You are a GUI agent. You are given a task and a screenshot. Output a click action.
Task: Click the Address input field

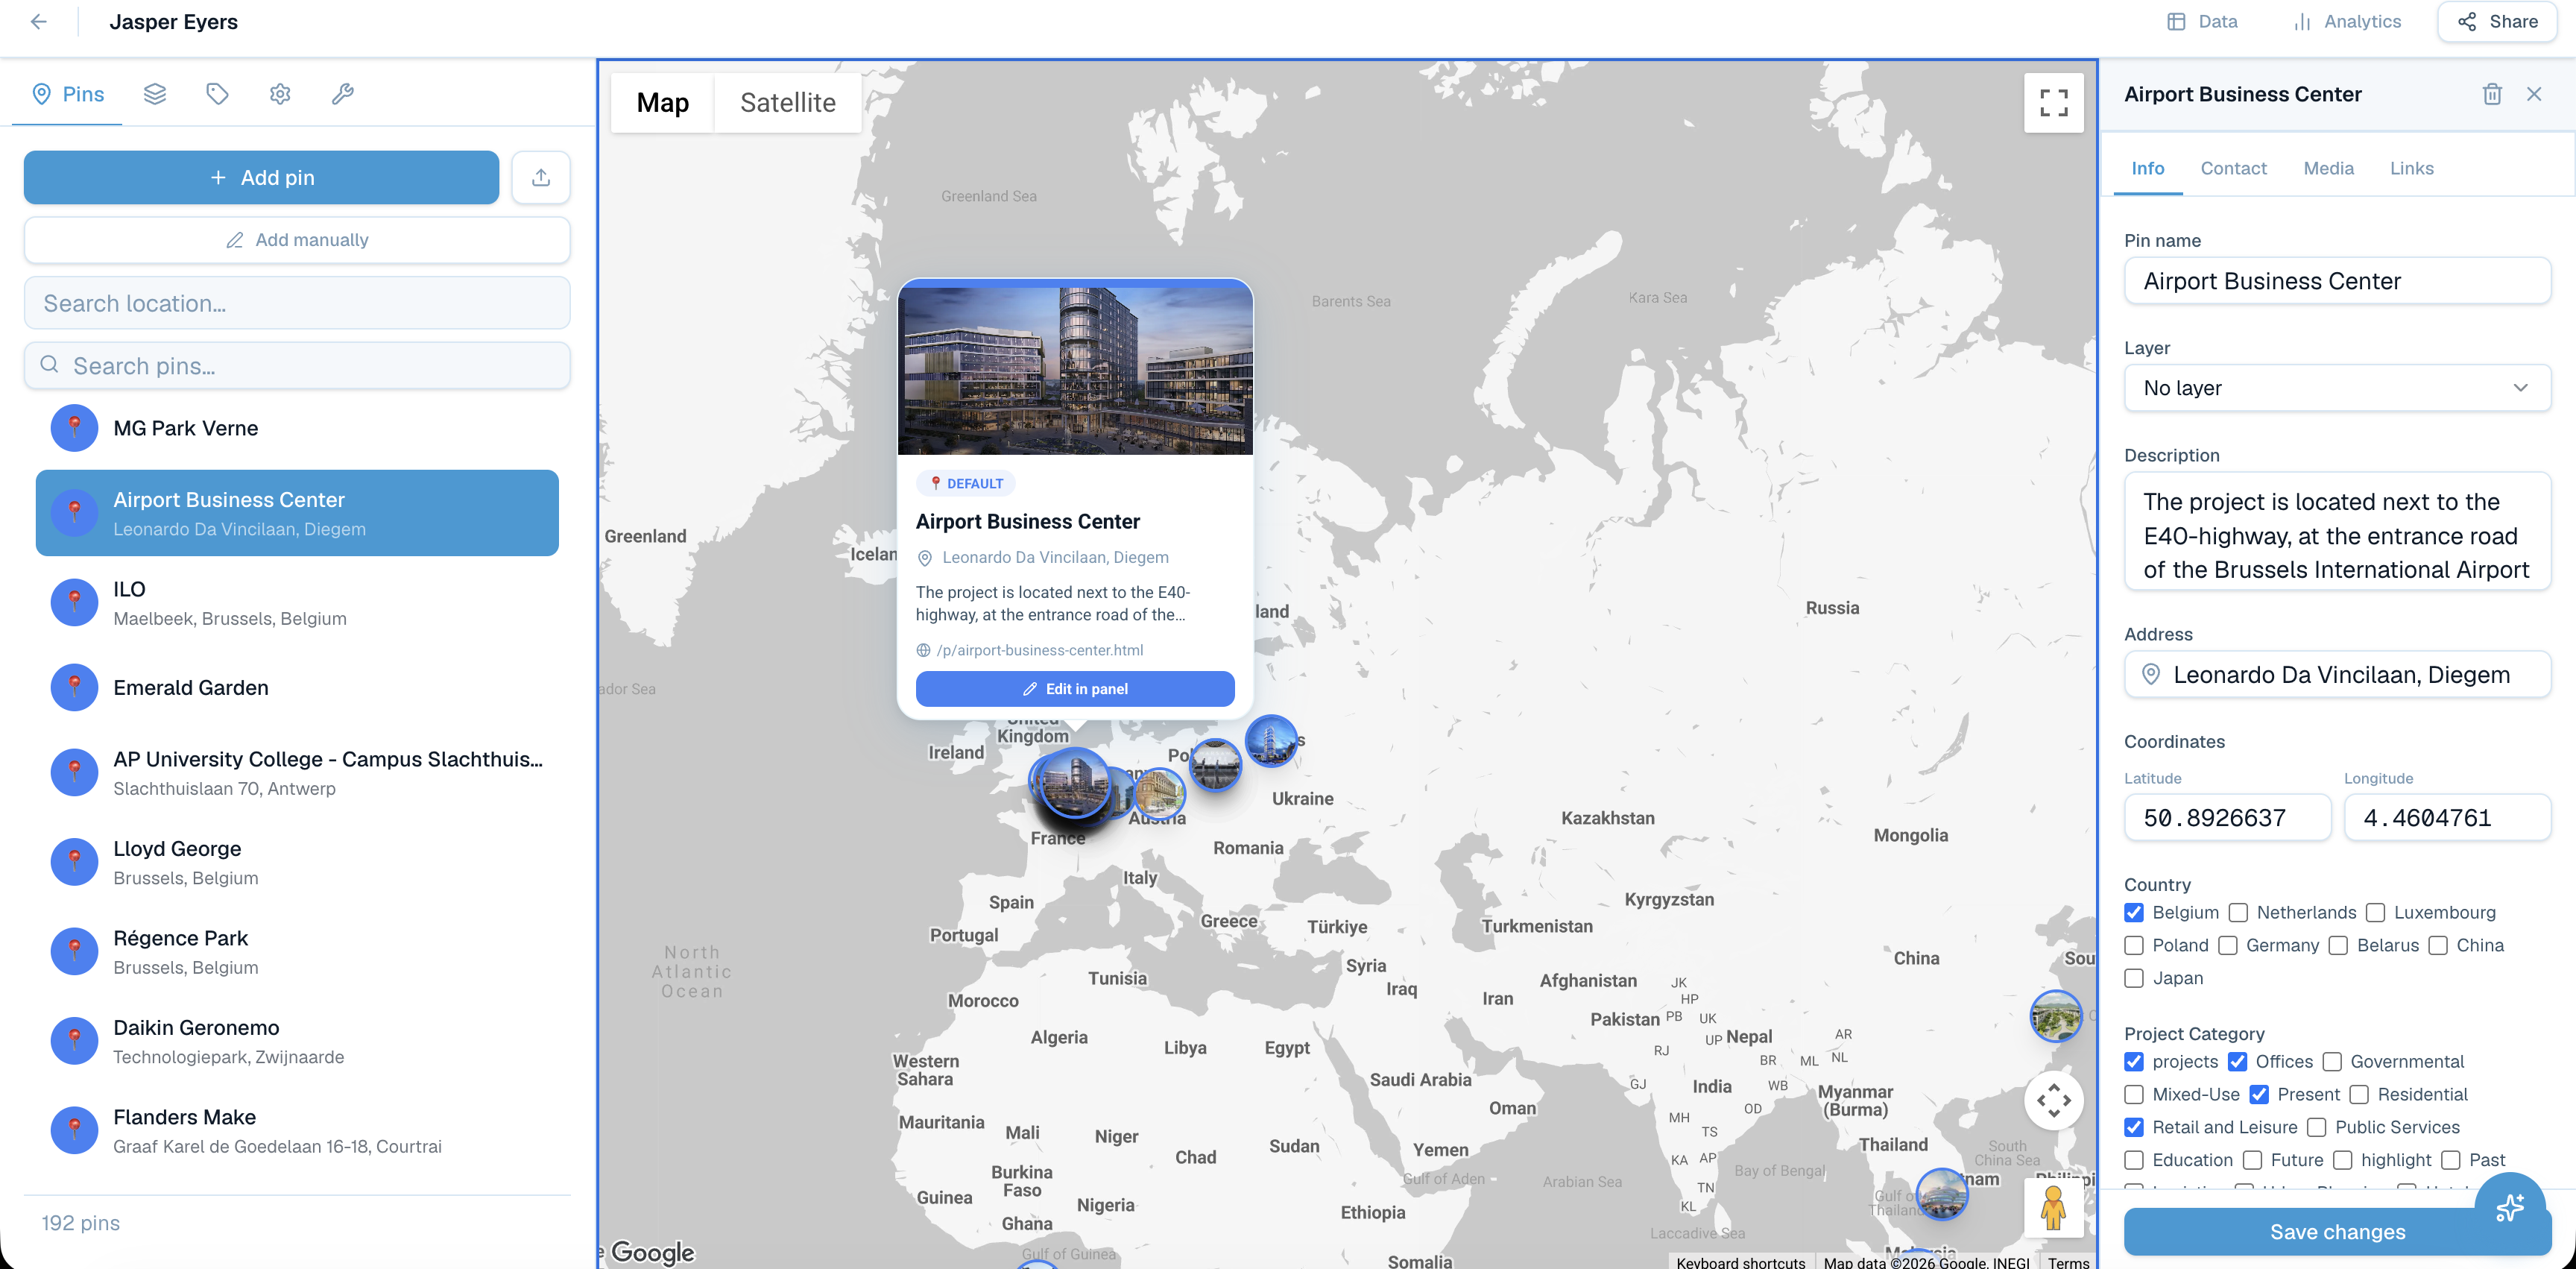2337,675
